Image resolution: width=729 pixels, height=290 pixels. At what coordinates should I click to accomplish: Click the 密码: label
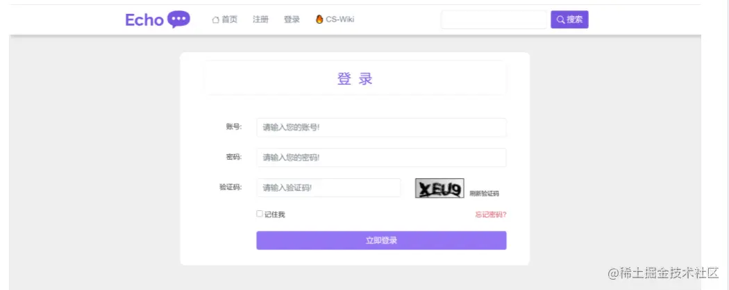(x=235, y=157)
